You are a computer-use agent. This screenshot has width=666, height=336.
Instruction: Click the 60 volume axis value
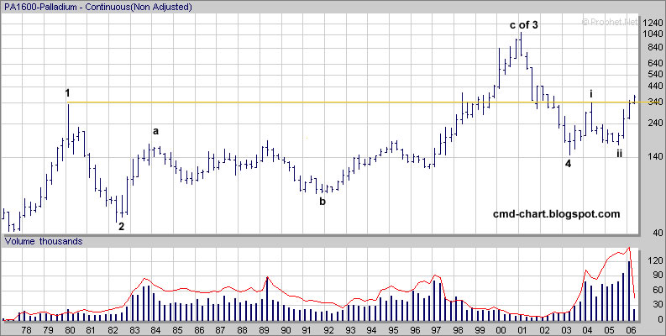[x=657, y=290]
